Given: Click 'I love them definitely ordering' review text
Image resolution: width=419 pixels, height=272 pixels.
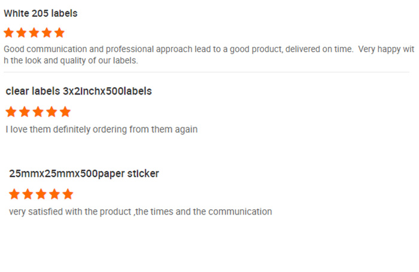Looking at the screenshot, I should 102,130.
